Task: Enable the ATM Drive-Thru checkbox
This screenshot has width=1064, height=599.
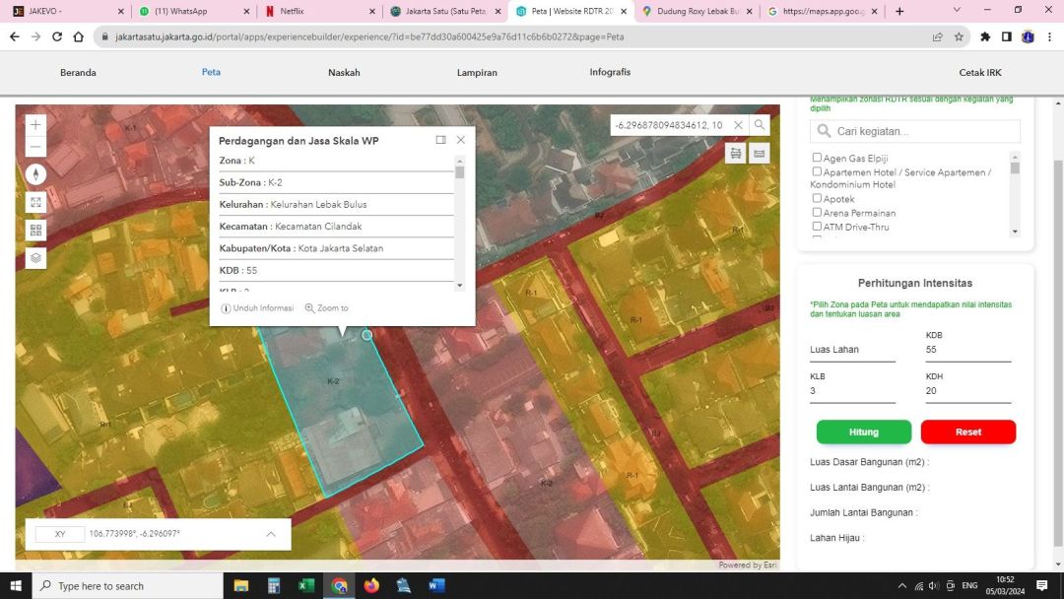Action: pyautogui.click(x=817, y=226)
